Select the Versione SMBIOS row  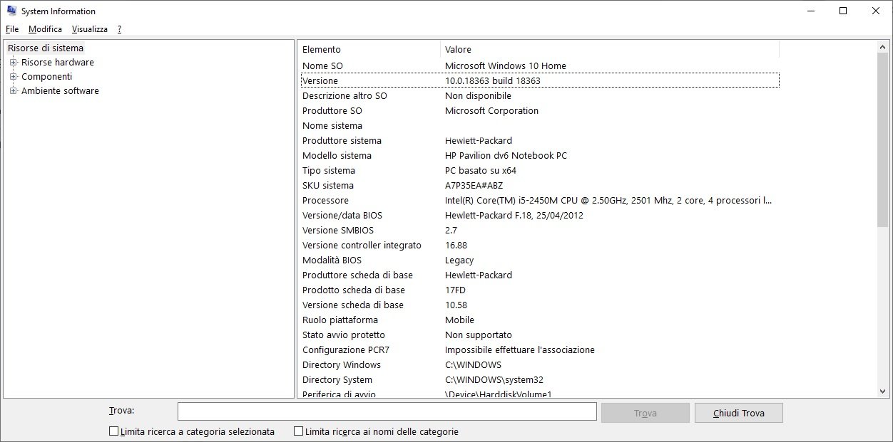[540, 231]
